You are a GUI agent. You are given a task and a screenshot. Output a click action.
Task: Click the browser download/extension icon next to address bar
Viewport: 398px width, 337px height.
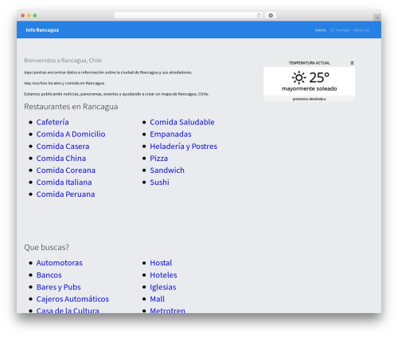[x=271, y=16]
